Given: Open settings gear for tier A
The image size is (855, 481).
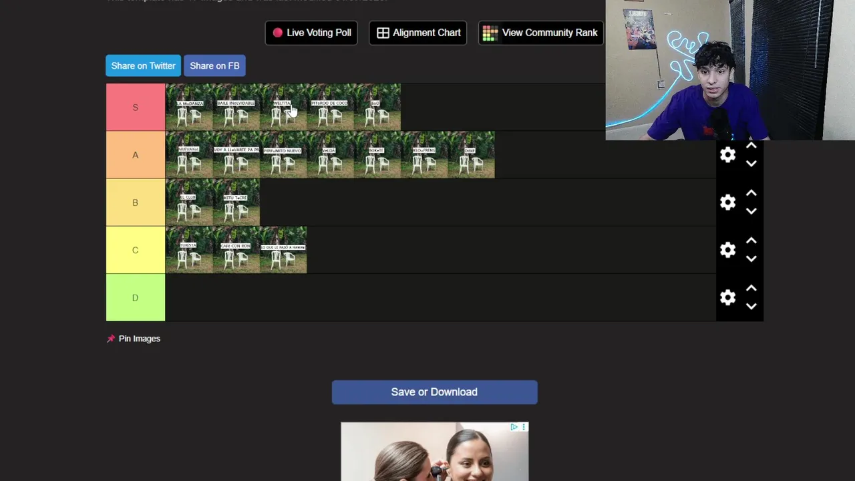Looking at the screenshot, I should click(727, 155).
